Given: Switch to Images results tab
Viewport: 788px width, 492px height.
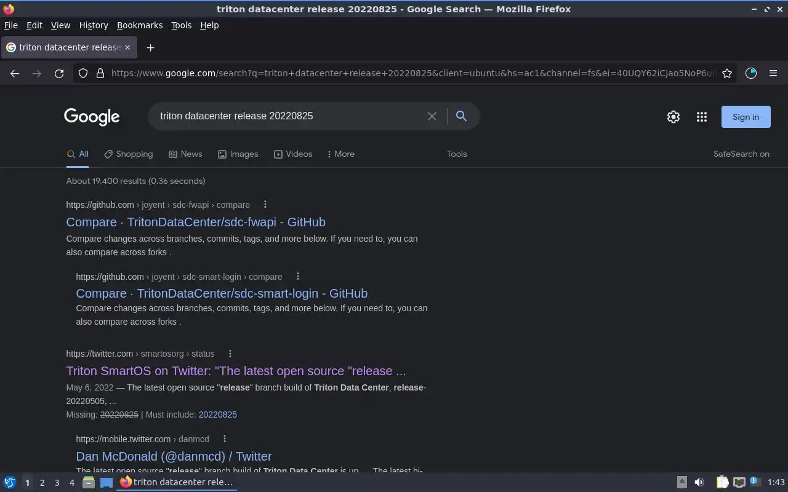Looking at the screenshot, I should coord(238,154).
